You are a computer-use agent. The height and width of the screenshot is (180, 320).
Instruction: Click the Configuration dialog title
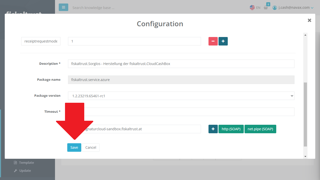160,24
